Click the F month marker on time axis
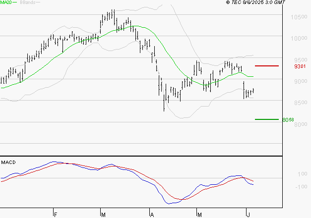Image resolution: width=311 pixels, height=218 pixels. coord(56,215)
